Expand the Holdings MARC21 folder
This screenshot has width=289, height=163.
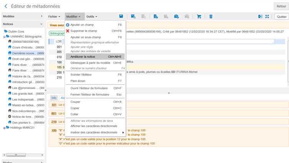coord(5,128)
